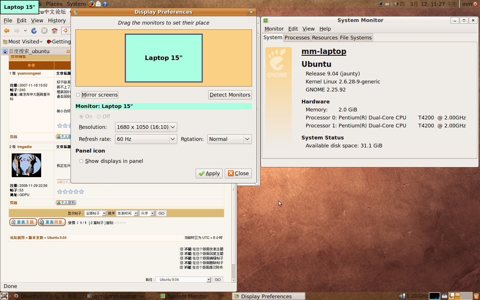The height and width of the screenshot is (300, 480).
Task: Click the trash icon in bottom panel
Action: pyautogui.click(x=476, y=296)
